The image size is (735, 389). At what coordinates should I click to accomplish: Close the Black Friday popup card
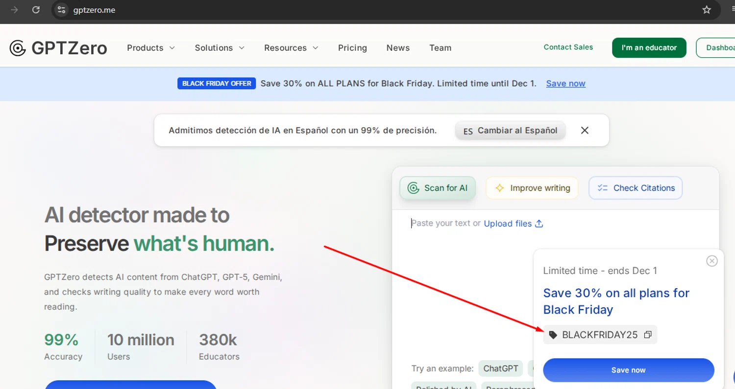[712, 261]
